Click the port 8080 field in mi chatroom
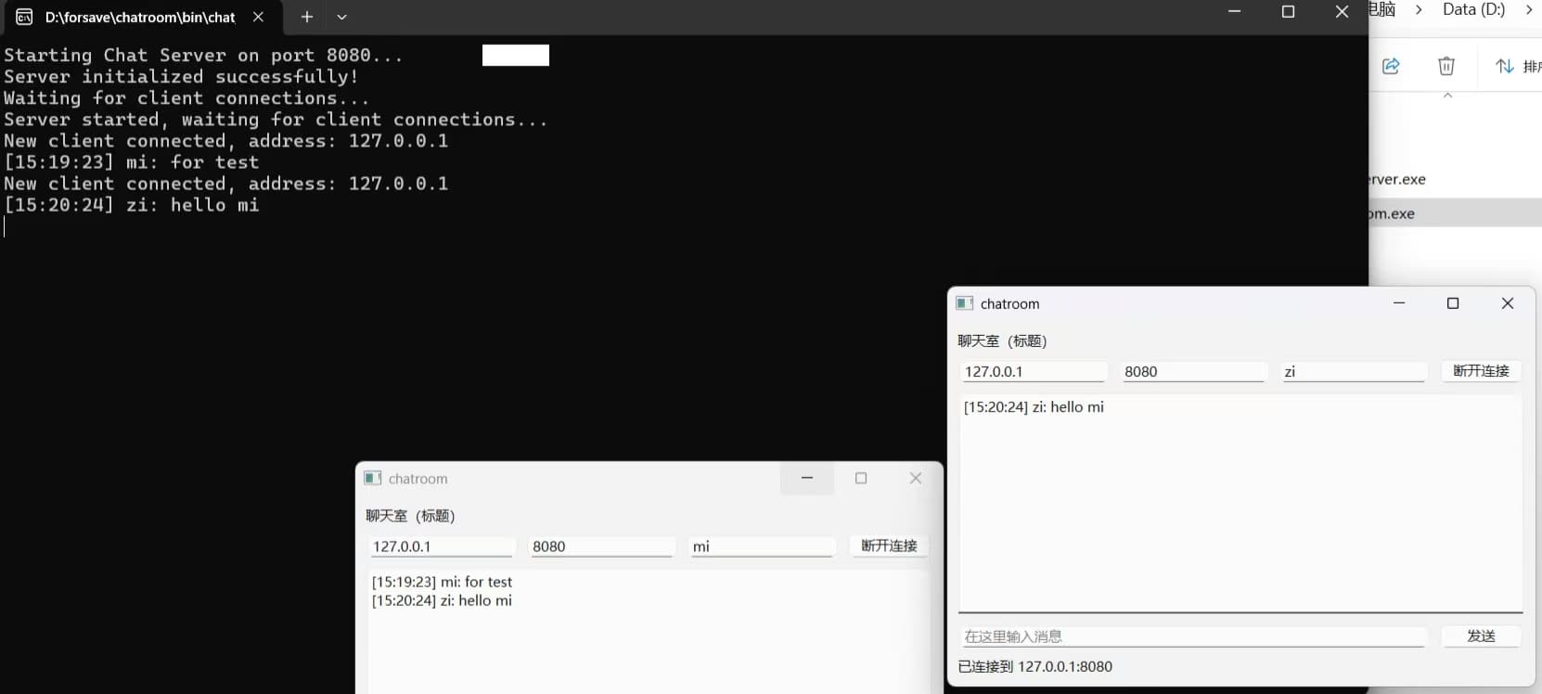1542x694 pixels. tap(601, 546)
